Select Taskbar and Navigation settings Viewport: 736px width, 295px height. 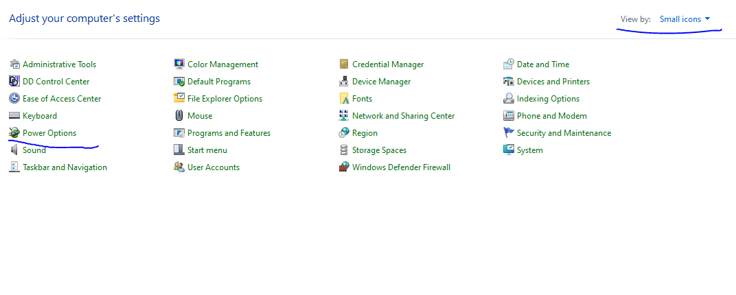coord(65,167)
